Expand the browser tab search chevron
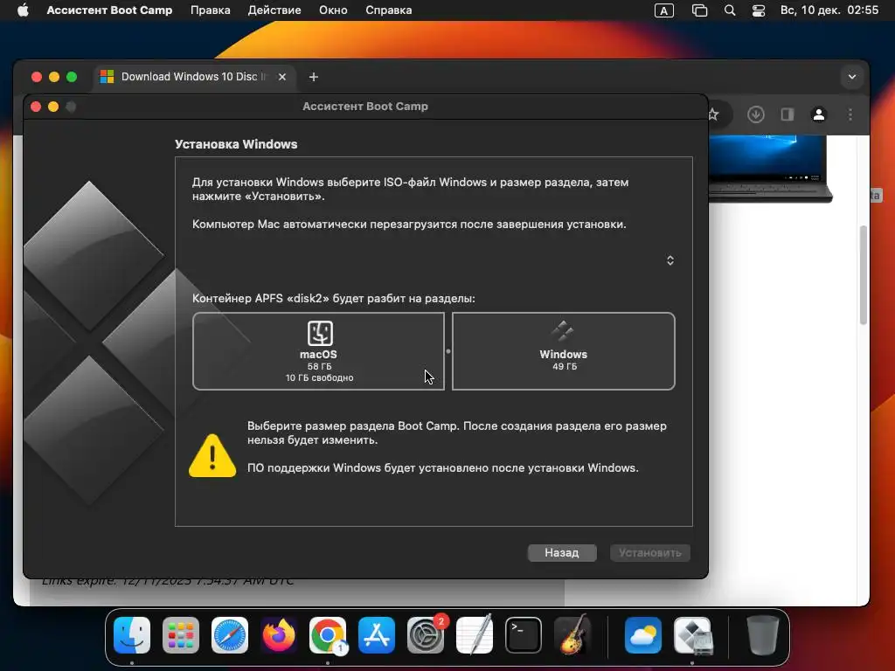The image size is (895, 671). pyautogui.click(x=851, y=77)
